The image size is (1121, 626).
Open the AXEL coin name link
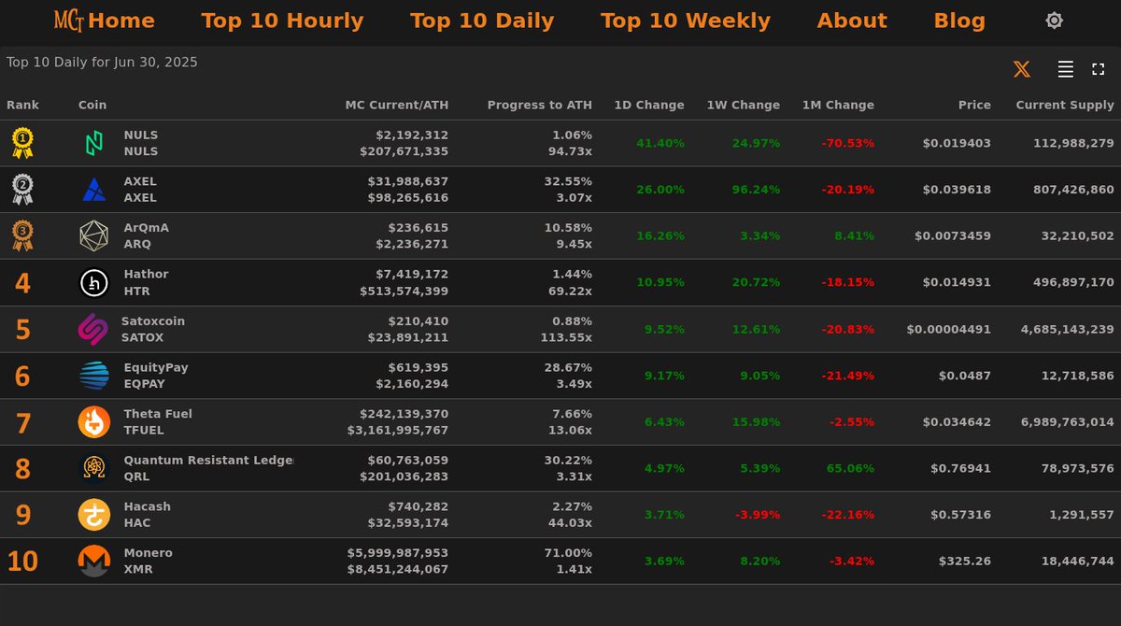(140, 181)
